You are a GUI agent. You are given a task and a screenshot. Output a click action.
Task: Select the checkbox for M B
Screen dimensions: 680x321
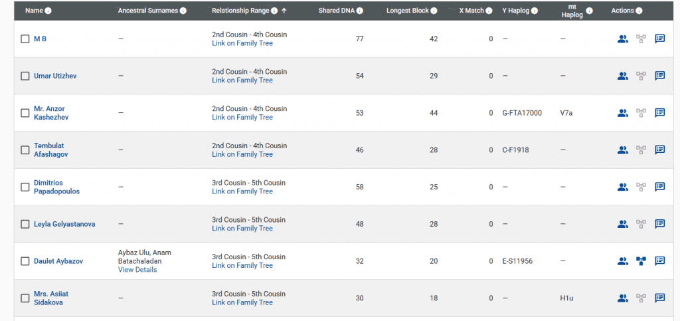25,39
